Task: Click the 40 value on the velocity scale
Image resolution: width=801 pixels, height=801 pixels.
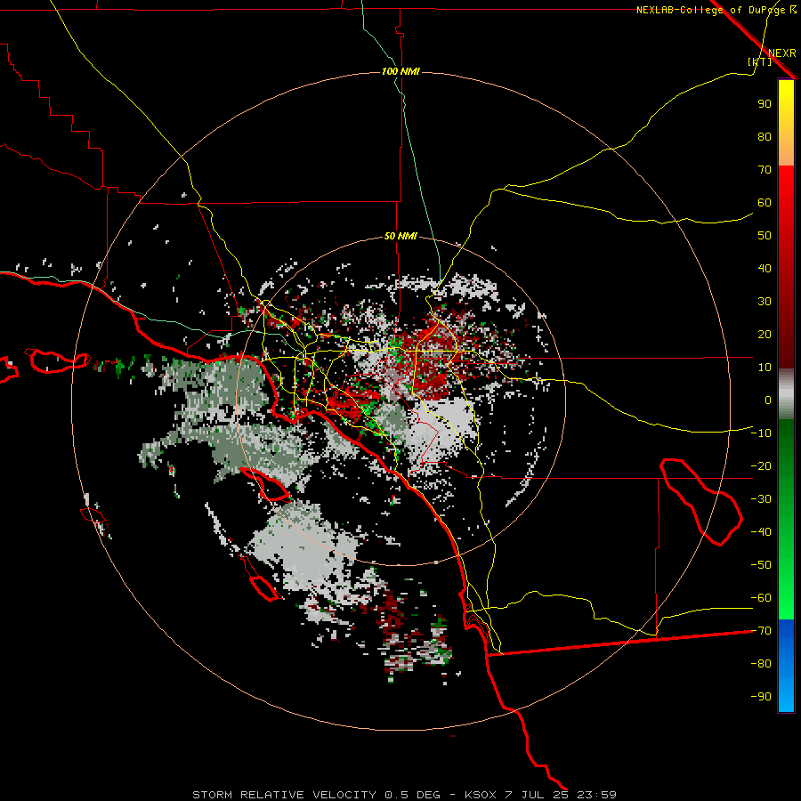Action: (x=765, y=268)
